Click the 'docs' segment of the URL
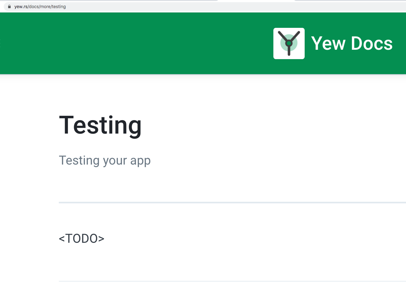 click(x=34, y=7)
